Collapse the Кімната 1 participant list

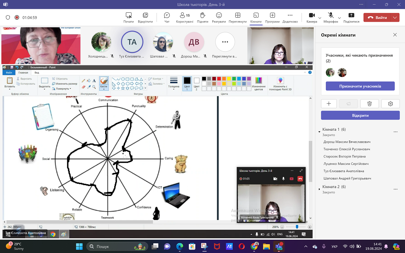[319, 132]
